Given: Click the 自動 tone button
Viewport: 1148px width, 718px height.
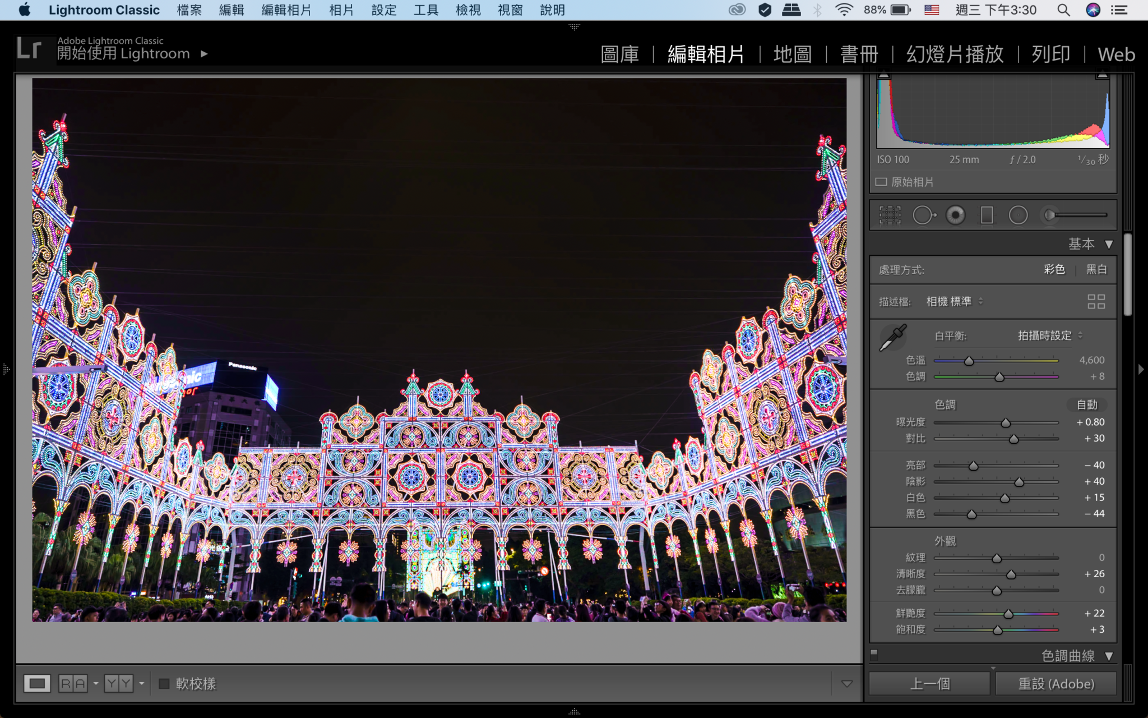Looking at the screenshot, I should click(1087, 404).
